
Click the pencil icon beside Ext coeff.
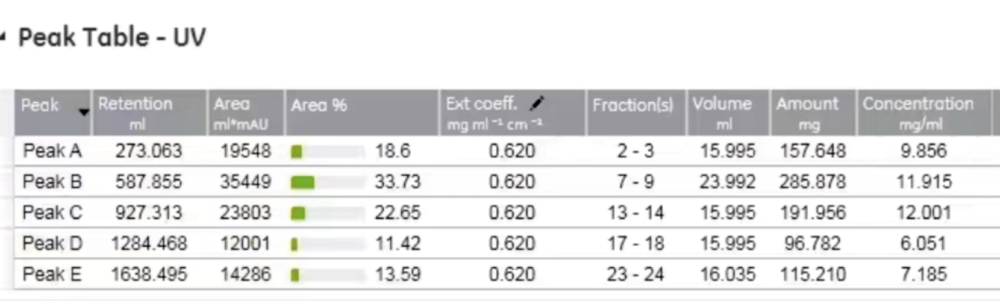537,104
